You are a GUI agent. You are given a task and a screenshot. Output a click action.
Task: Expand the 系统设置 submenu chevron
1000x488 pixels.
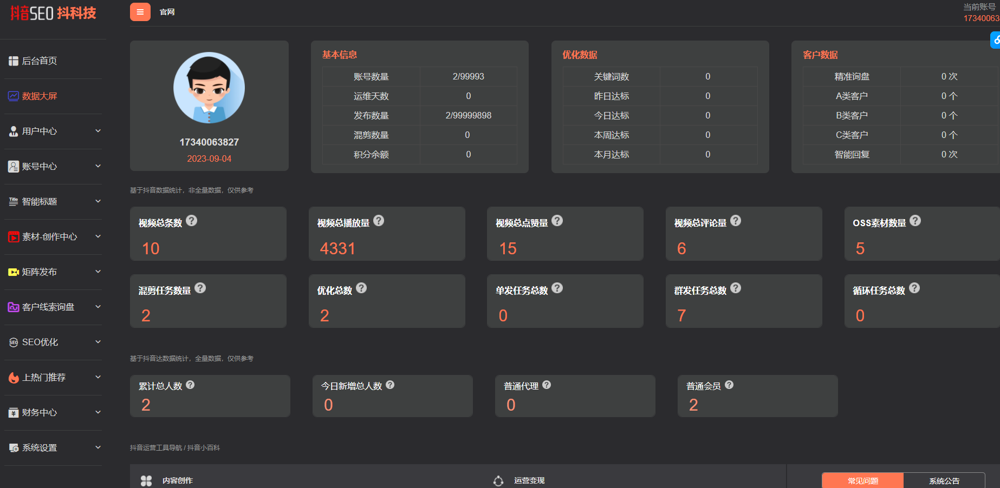(98, 447)
